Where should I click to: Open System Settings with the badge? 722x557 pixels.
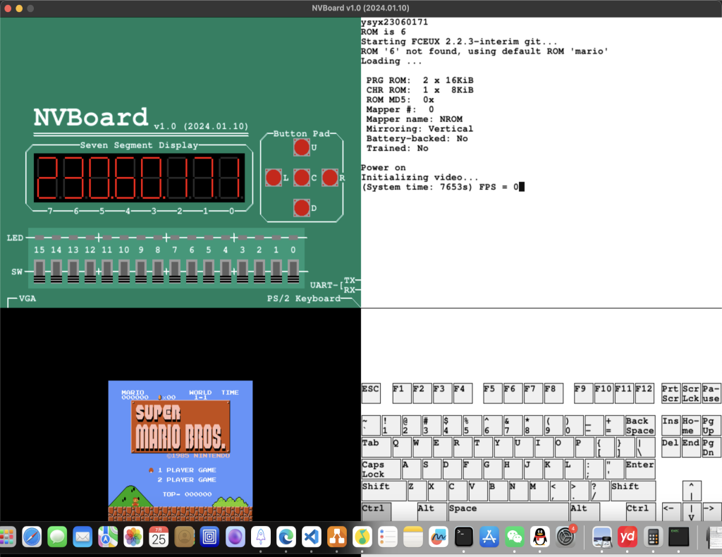pos(565,537)
